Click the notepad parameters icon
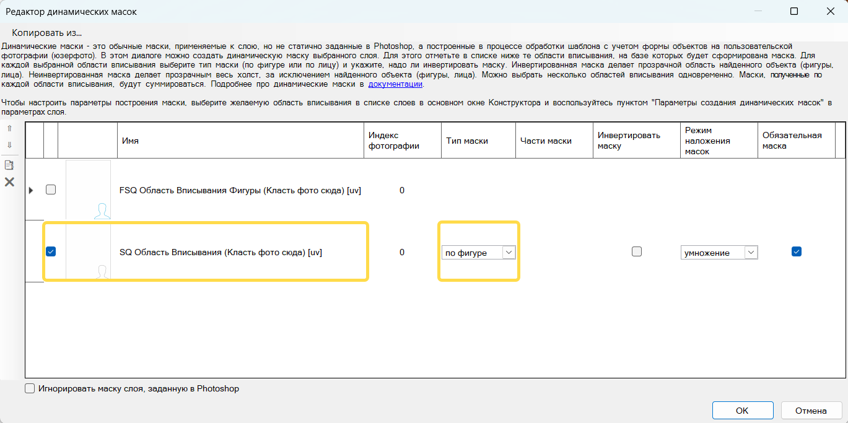Screen dimensions: 848x423 tap(9, 165)
